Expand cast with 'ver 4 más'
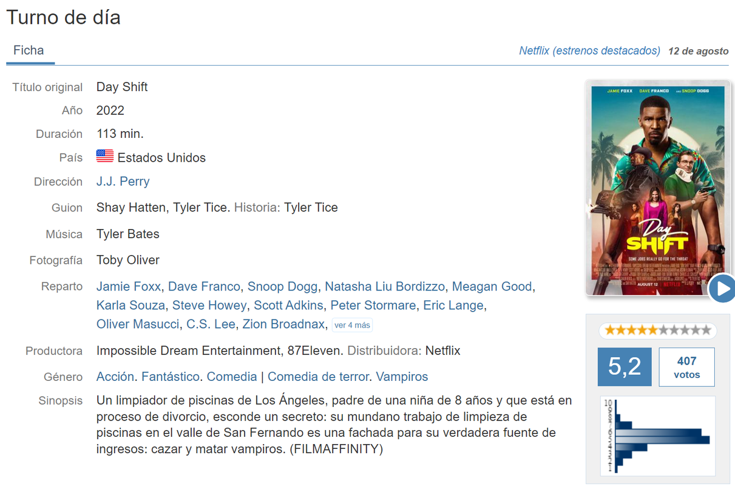Image resolution: width=735 pixels, height=486 pixels. tap(352, 325)
